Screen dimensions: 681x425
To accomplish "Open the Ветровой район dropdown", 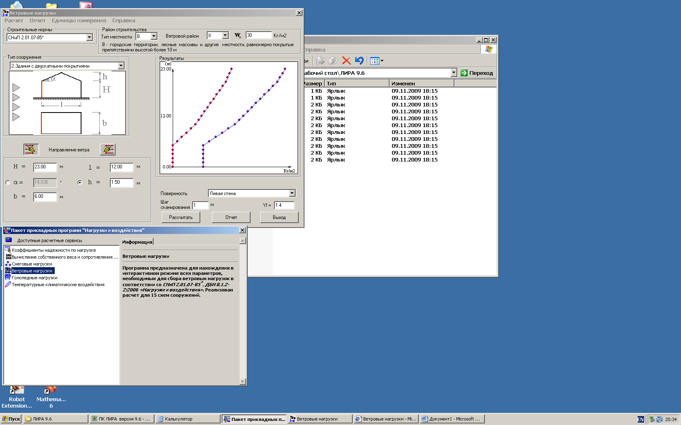I will coord(225,36).
